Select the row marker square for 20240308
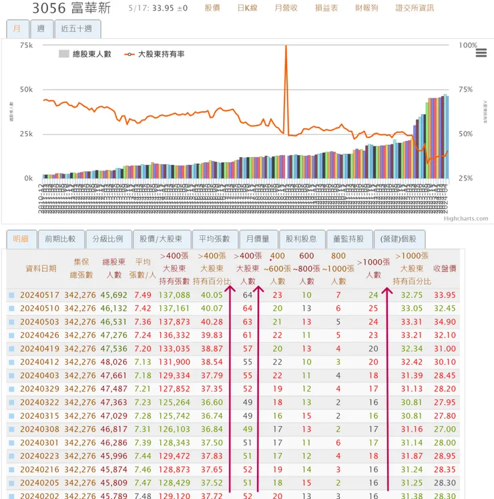This screenshot has width=494, height=499. coord(12,430)
